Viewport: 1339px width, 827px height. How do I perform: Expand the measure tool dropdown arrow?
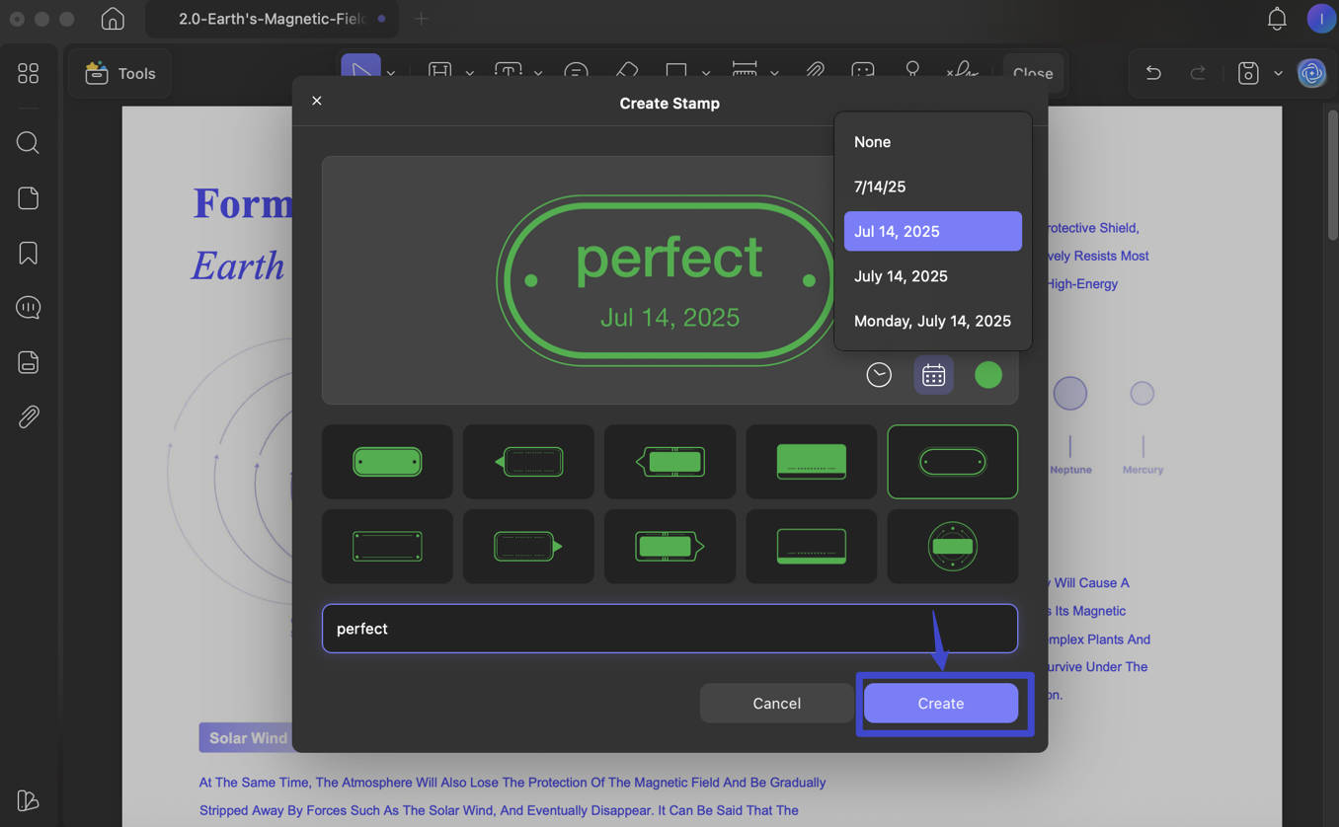tap(774, 73)
